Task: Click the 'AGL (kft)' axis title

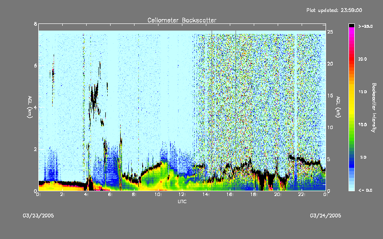Action: click(338, 107)
